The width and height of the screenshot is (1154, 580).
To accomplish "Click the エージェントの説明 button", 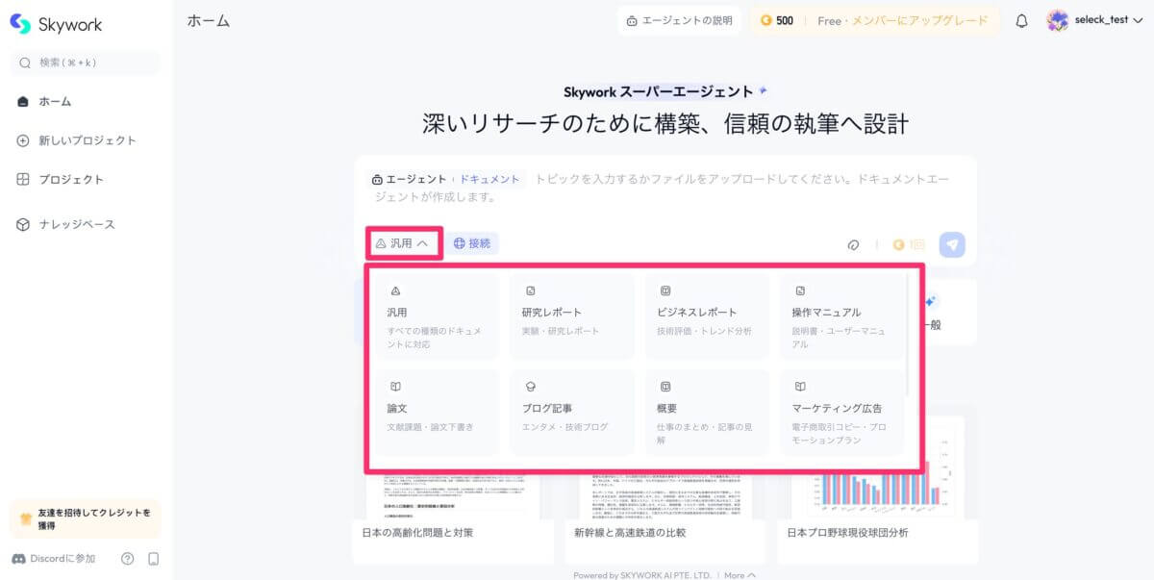I will pos(679,20).
